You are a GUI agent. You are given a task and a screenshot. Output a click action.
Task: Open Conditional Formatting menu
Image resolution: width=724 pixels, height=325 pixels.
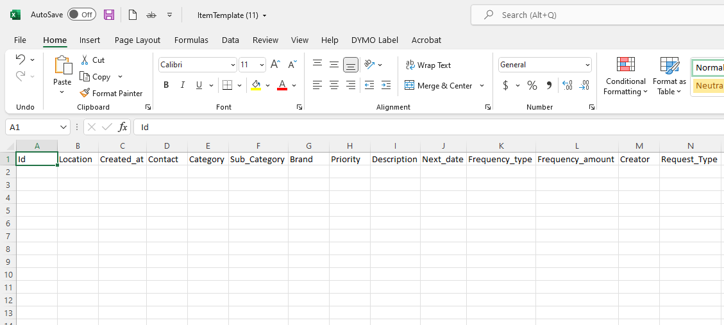[626, 76]
